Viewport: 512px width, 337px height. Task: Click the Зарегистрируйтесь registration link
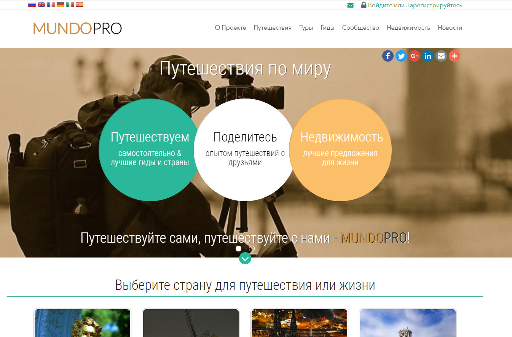pos(434,5)
